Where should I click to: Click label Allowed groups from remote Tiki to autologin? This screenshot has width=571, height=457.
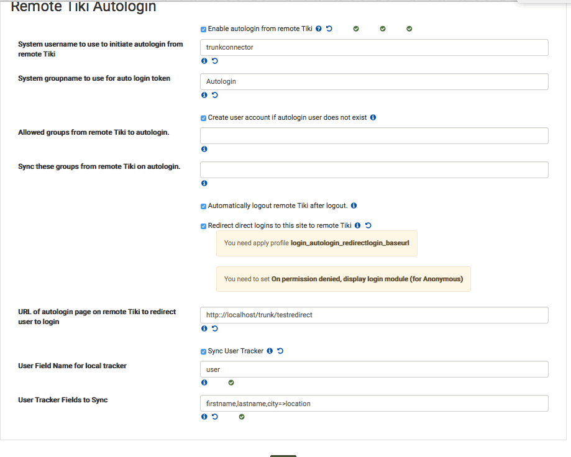tap(94, 132)
